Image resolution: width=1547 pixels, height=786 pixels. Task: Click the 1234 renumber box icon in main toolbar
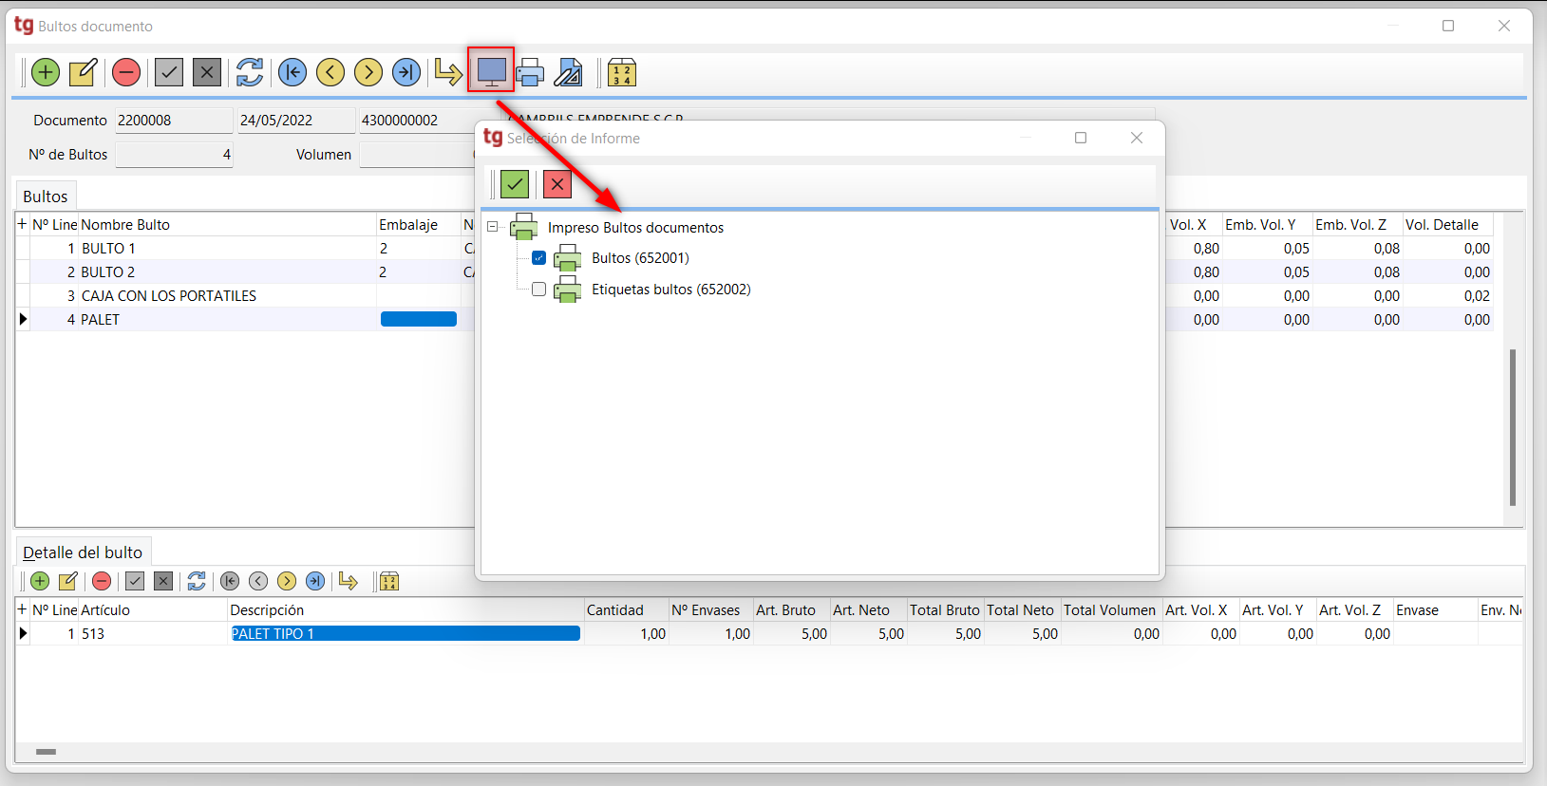622,72
